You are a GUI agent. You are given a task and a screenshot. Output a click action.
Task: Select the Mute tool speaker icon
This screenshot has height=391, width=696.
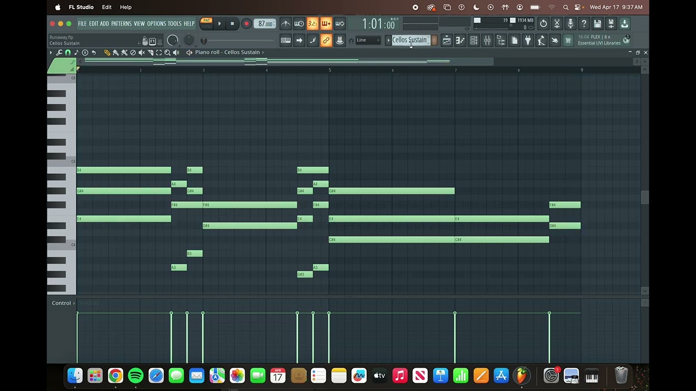point(142,52)
